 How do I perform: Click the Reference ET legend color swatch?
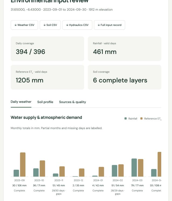[x=141, y=118]
